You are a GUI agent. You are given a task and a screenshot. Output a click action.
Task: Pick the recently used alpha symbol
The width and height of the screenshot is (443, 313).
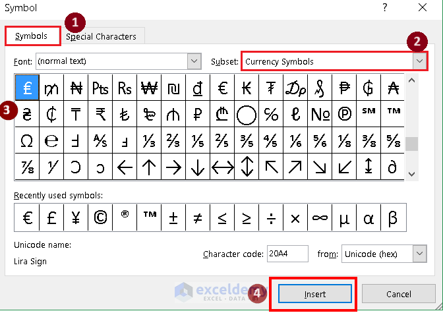coord(369,217)
